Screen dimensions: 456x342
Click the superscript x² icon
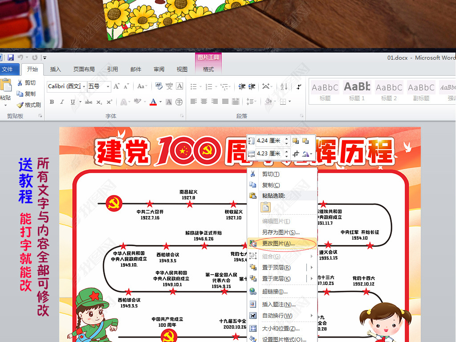click(x=110, y=102)
